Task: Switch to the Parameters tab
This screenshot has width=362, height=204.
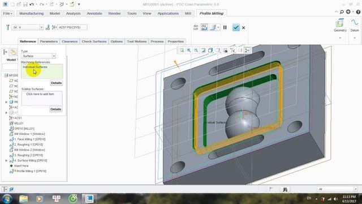Action: click(49, 41)
